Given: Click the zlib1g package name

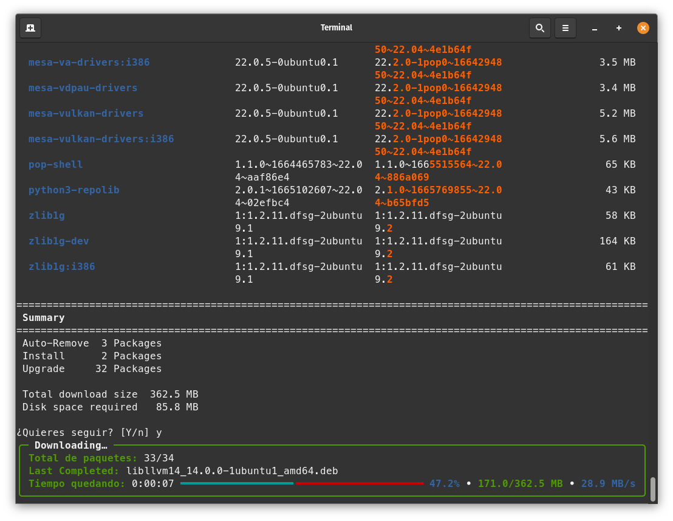Looking at the screenshot, I should [x=46, y=216].
